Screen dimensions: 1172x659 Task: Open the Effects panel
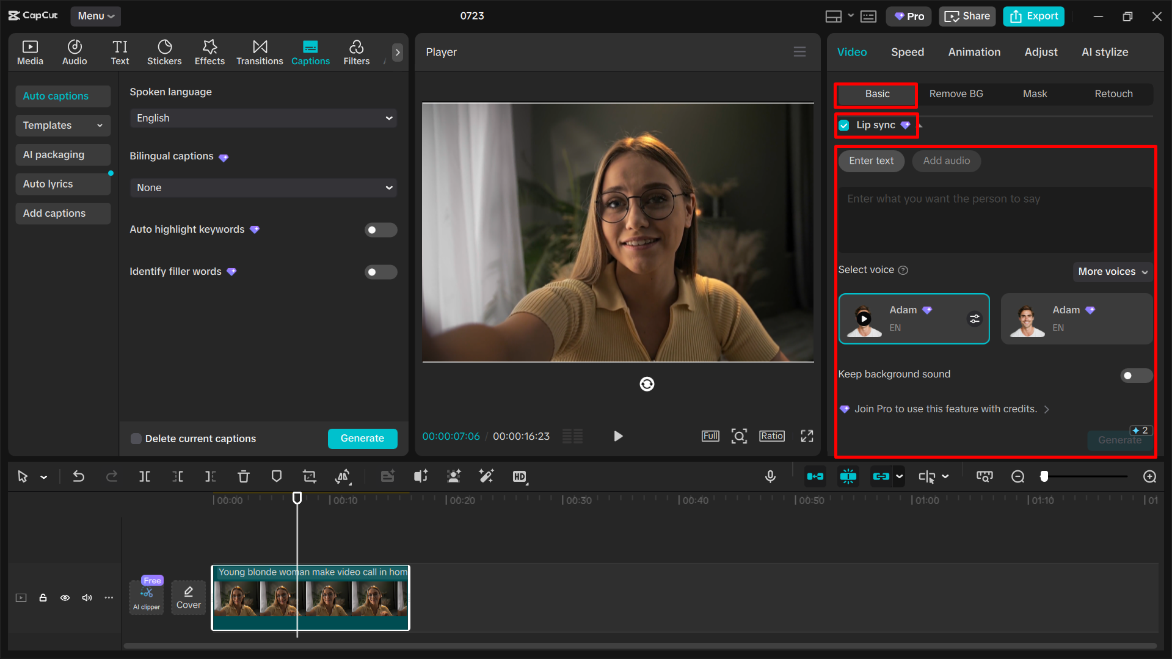[x=209, y=52]
